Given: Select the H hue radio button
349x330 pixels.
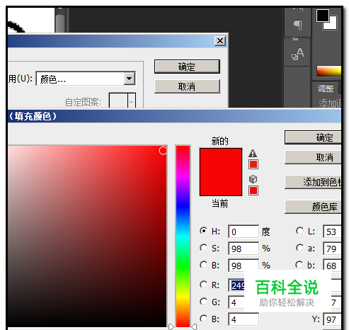Looking at the screenshot, I should [203, 231].
